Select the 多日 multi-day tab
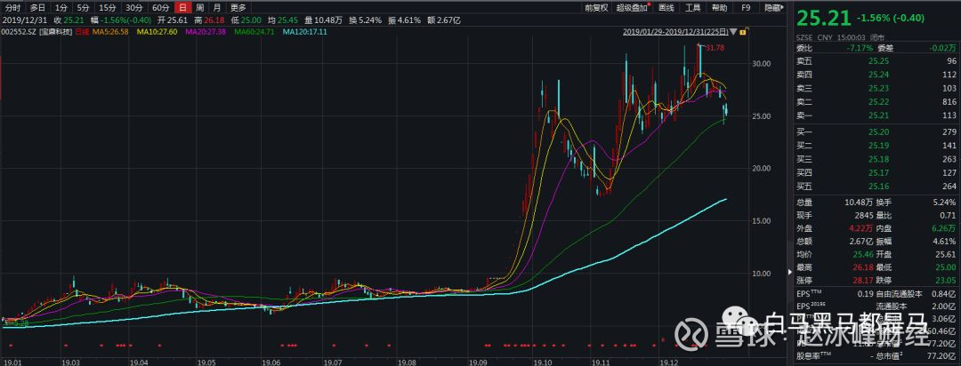Screen dimensions: 961x366 point(37,8)
